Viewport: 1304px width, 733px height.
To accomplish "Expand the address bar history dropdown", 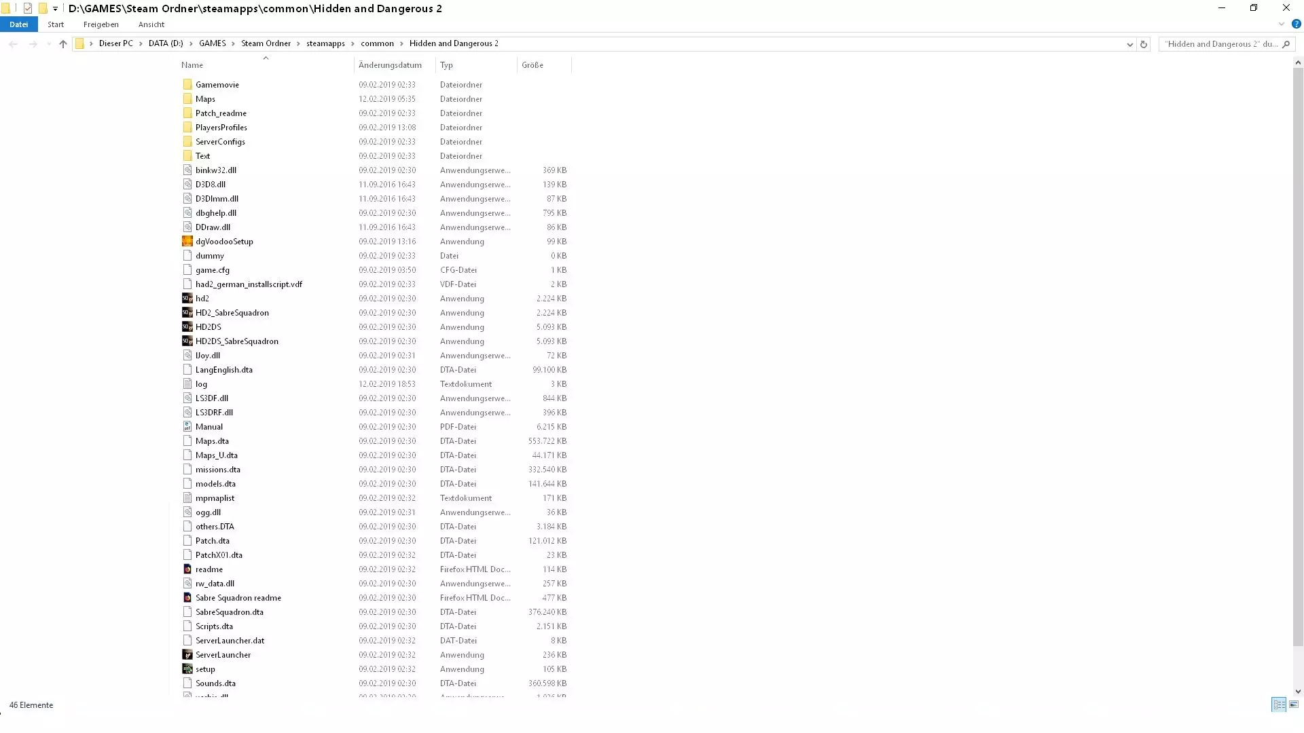I will [1129, 44].
